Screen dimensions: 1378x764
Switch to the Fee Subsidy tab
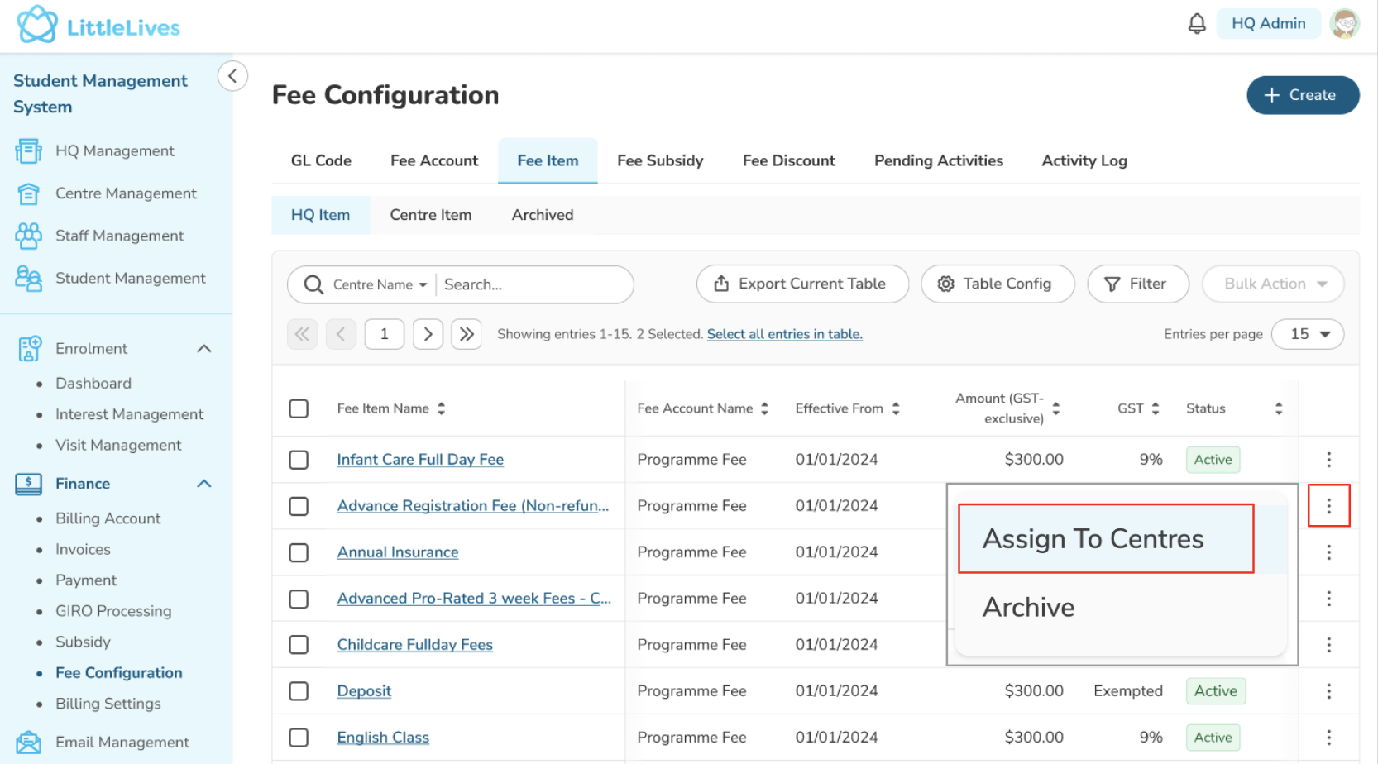[x=659, y=161]
